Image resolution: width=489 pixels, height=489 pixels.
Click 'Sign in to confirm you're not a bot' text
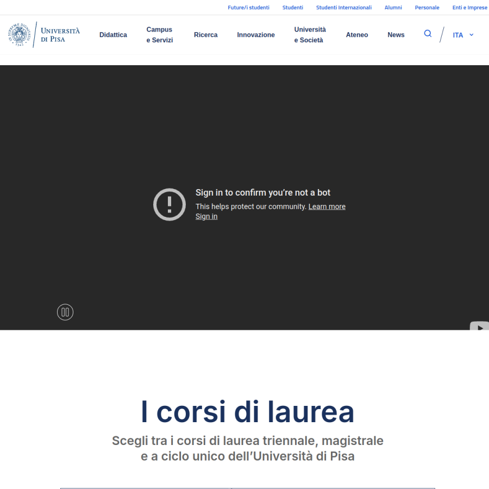[262, 193]
